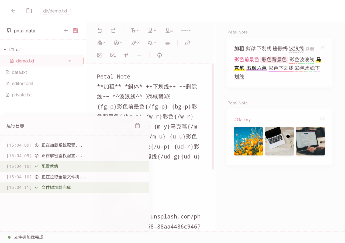The height and width of the screenshot is (243, 345).
Task: Apply justify alignment from the toolbar
Action: 167,43
